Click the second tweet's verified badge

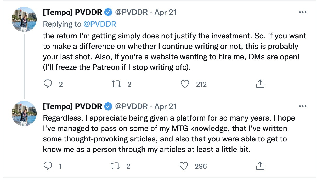(x=108, y=106)
